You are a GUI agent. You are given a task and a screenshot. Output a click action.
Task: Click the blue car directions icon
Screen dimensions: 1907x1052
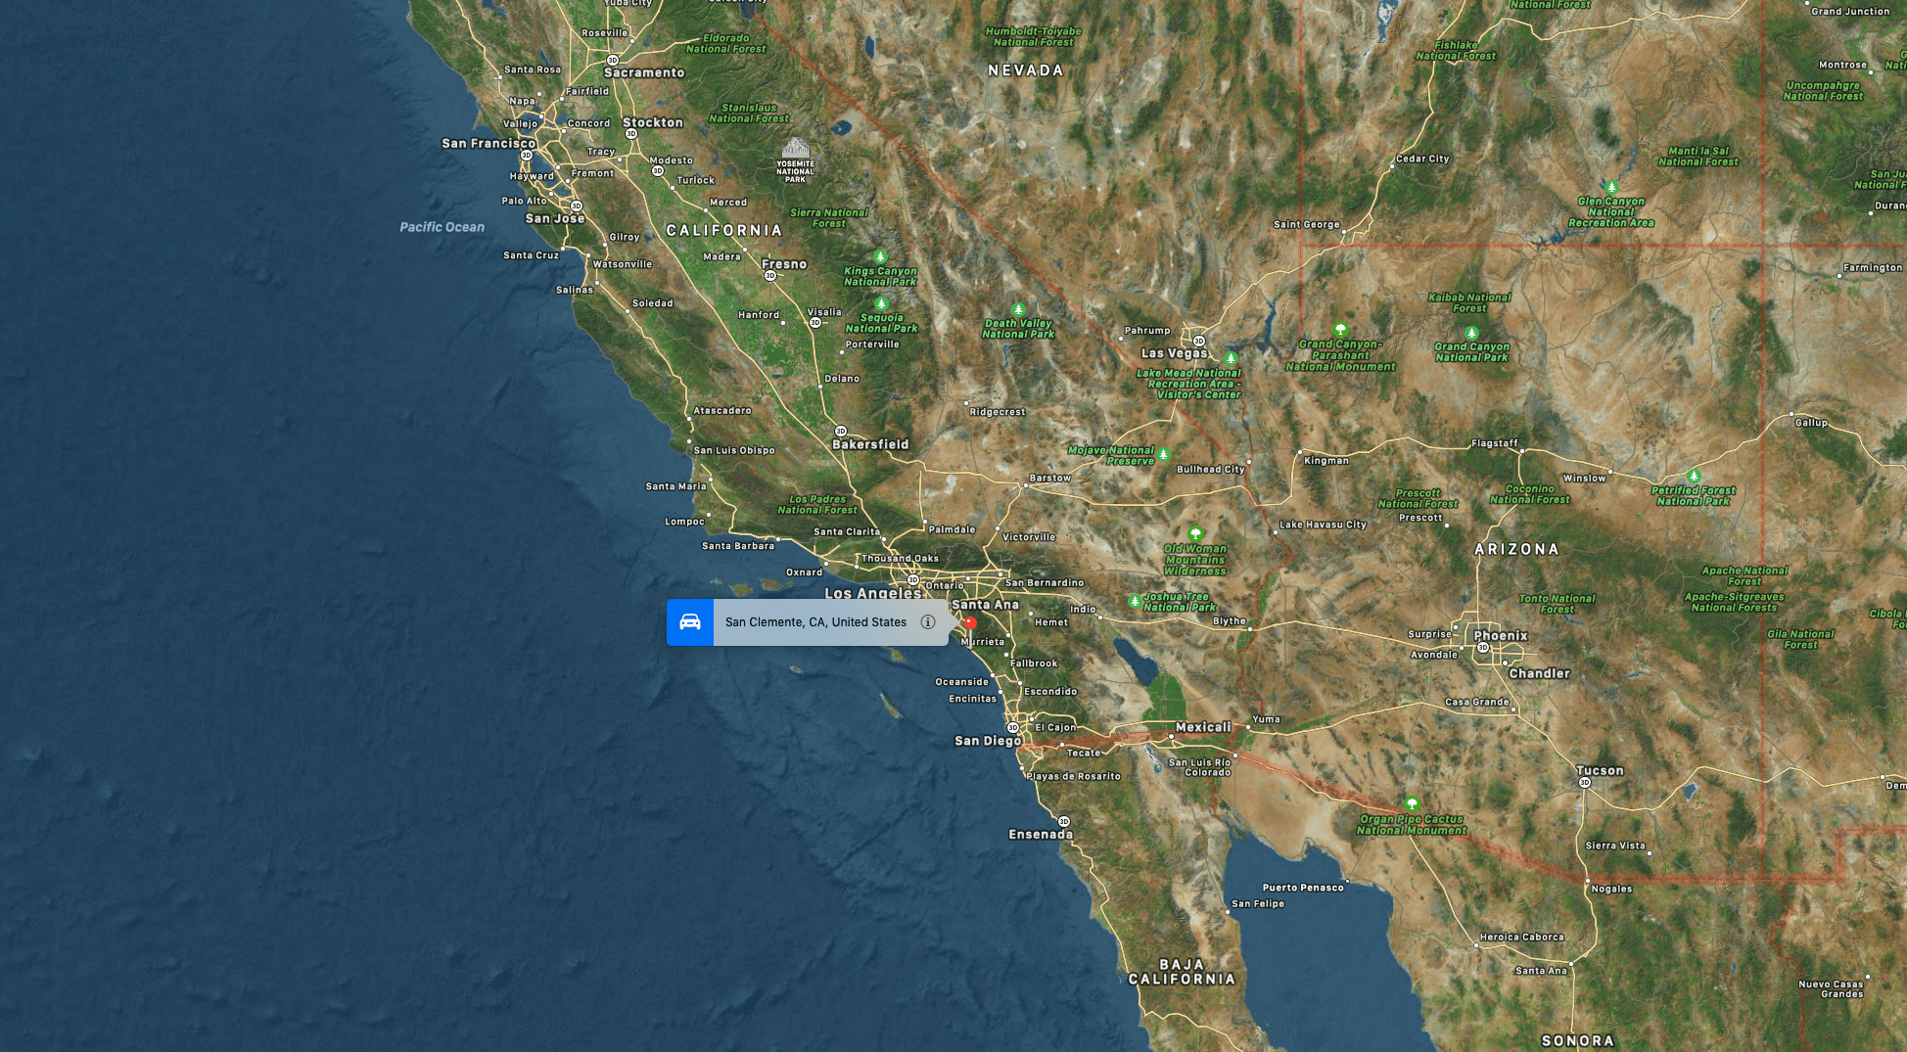click(x=690, y=622)
